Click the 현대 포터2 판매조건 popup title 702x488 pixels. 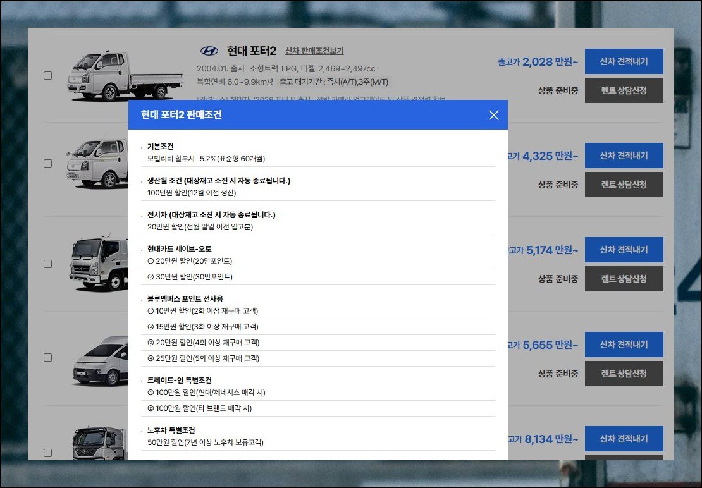coord(182,115)
